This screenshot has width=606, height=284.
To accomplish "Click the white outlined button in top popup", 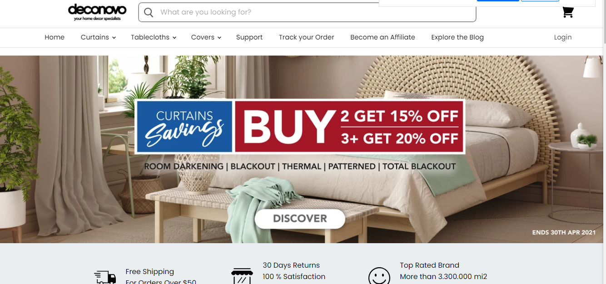I will 540,0.
